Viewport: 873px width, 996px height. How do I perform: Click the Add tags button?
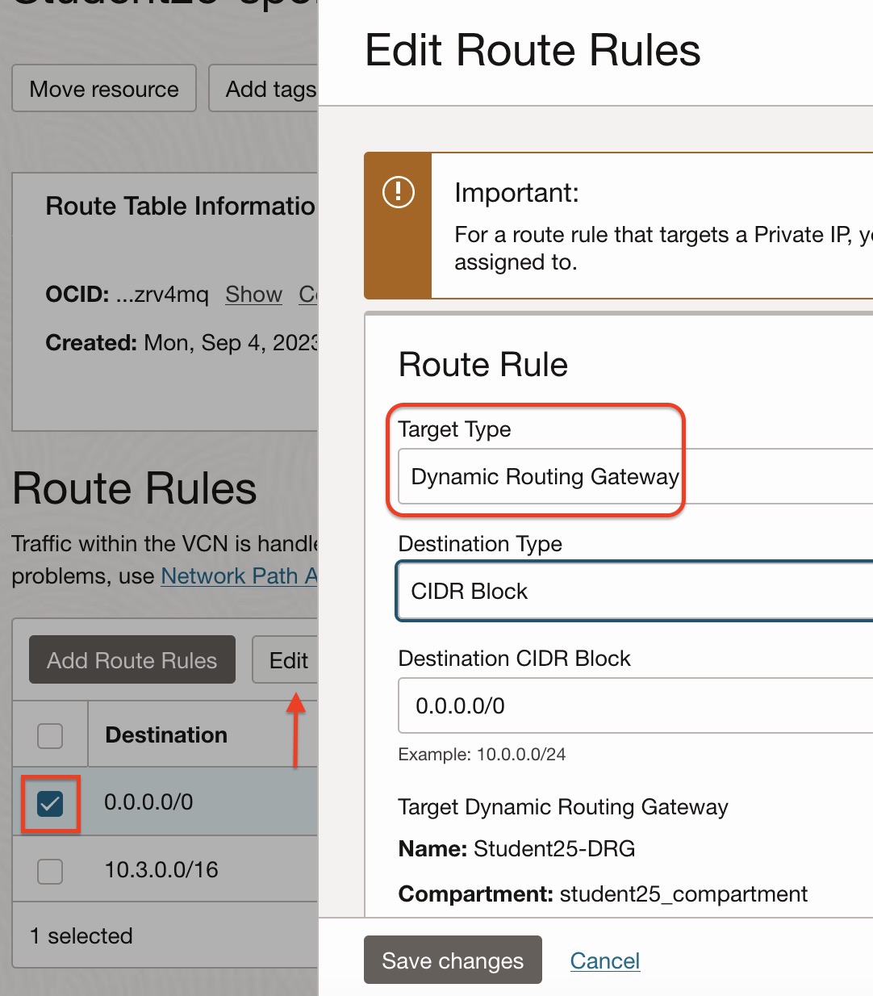tap(264, 89)
